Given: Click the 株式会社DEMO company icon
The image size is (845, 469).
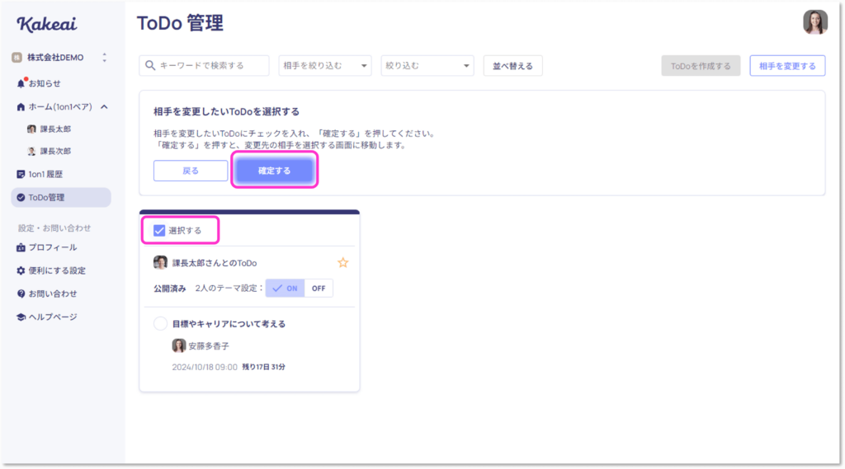Looking at the screenshot, I should pos(17,57).
